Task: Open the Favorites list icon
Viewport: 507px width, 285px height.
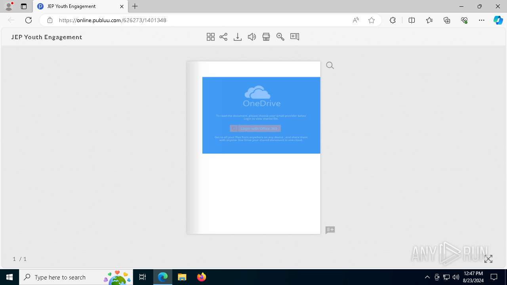Action: (429, 20)
